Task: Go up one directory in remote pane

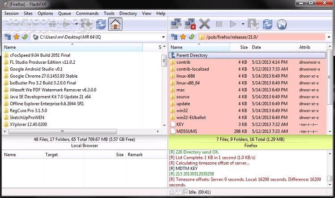Action: click(x=192, y=37)
